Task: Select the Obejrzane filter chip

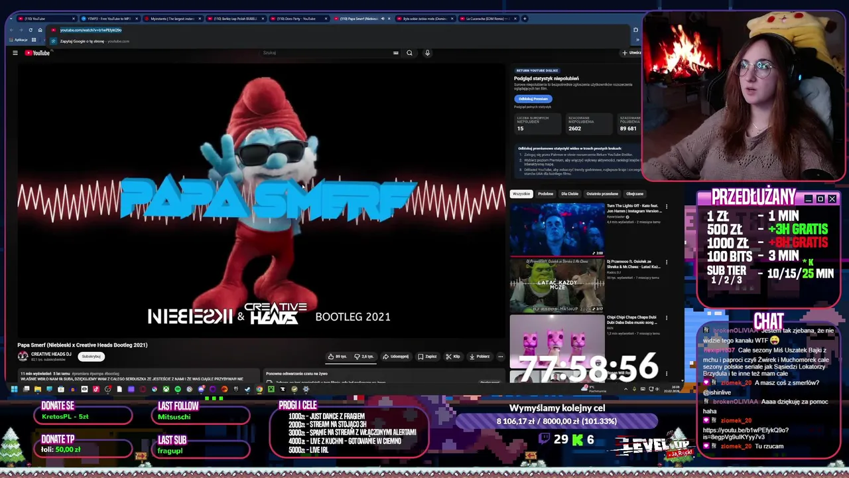Action: pos(635,194)
